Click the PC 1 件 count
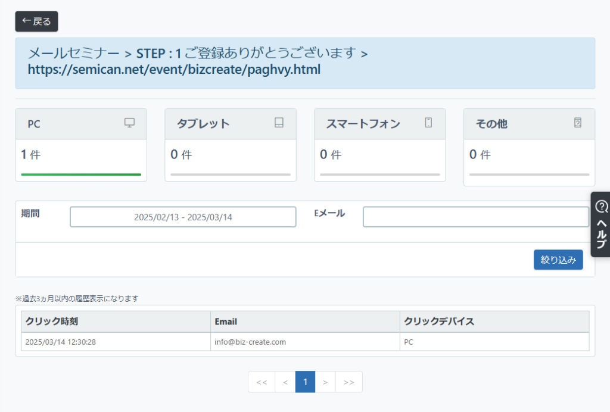The width and height of the screenshot is (610, 412). click(x=31, y=155)
